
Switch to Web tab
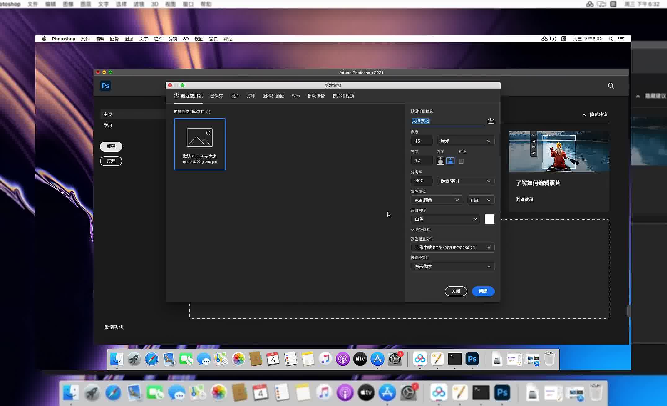pyautogui.click(x=296, y=96)
